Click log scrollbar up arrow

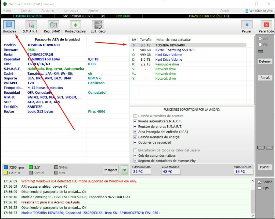[252, 181]
